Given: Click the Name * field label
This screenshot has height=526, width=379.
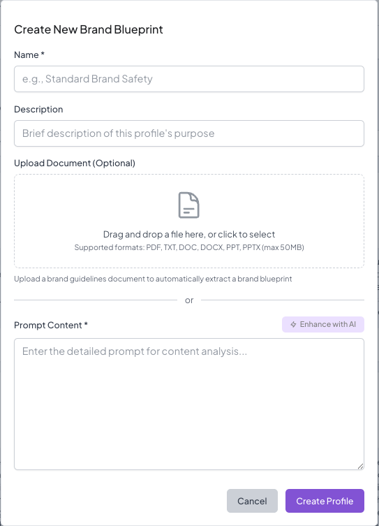Looking at the screenshot, I should pyautogui.click(x=29, y=54).
